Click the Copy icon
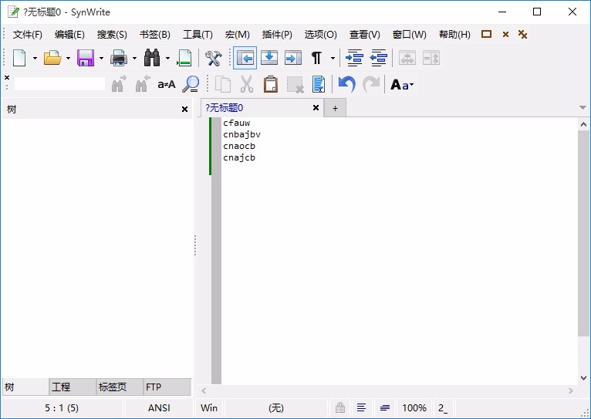Screen dimensions: 591x419 click(x=223, y=84)
